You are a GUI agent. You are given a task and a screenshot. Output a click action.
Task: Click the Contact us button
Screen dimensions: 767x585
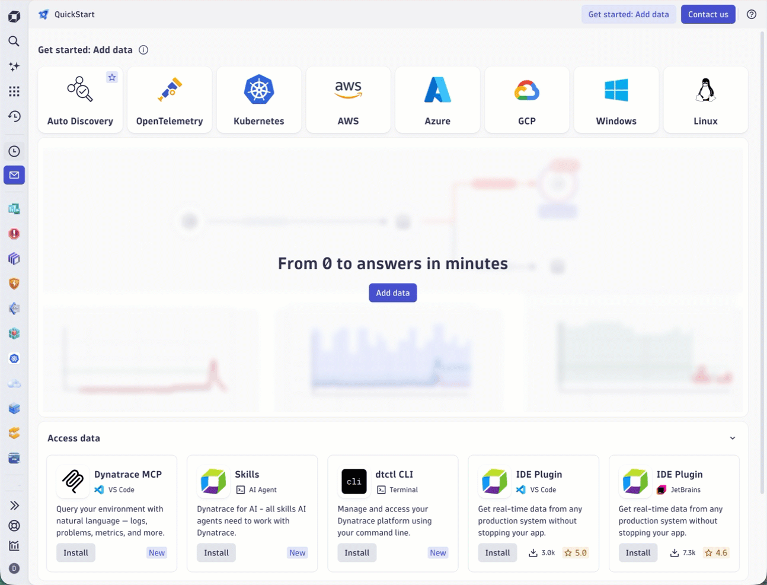click(x=708, y=14)
